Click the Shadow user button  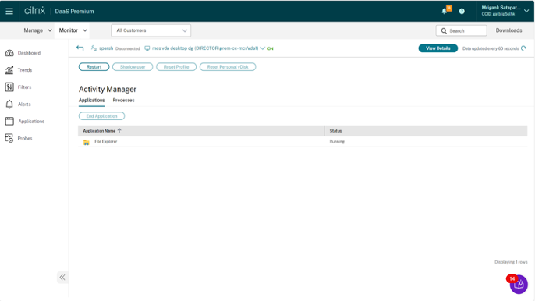(133, 67)
